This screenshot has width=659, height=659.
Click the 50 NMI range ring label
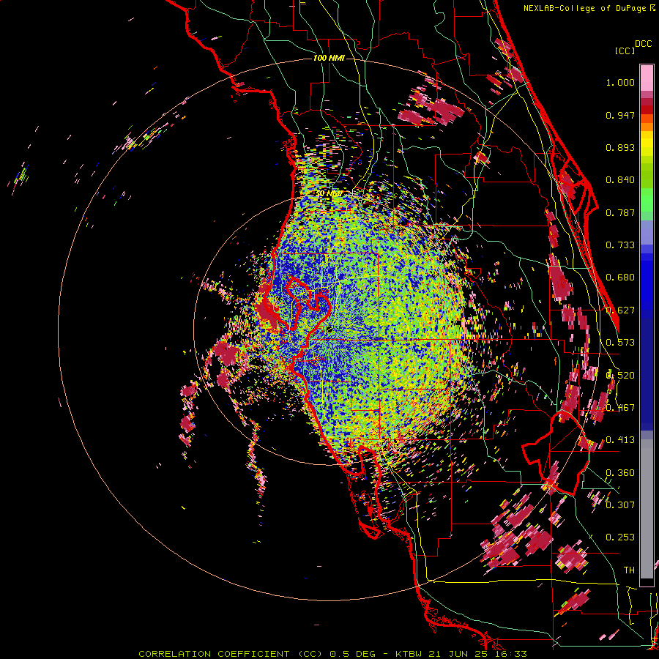329,193
